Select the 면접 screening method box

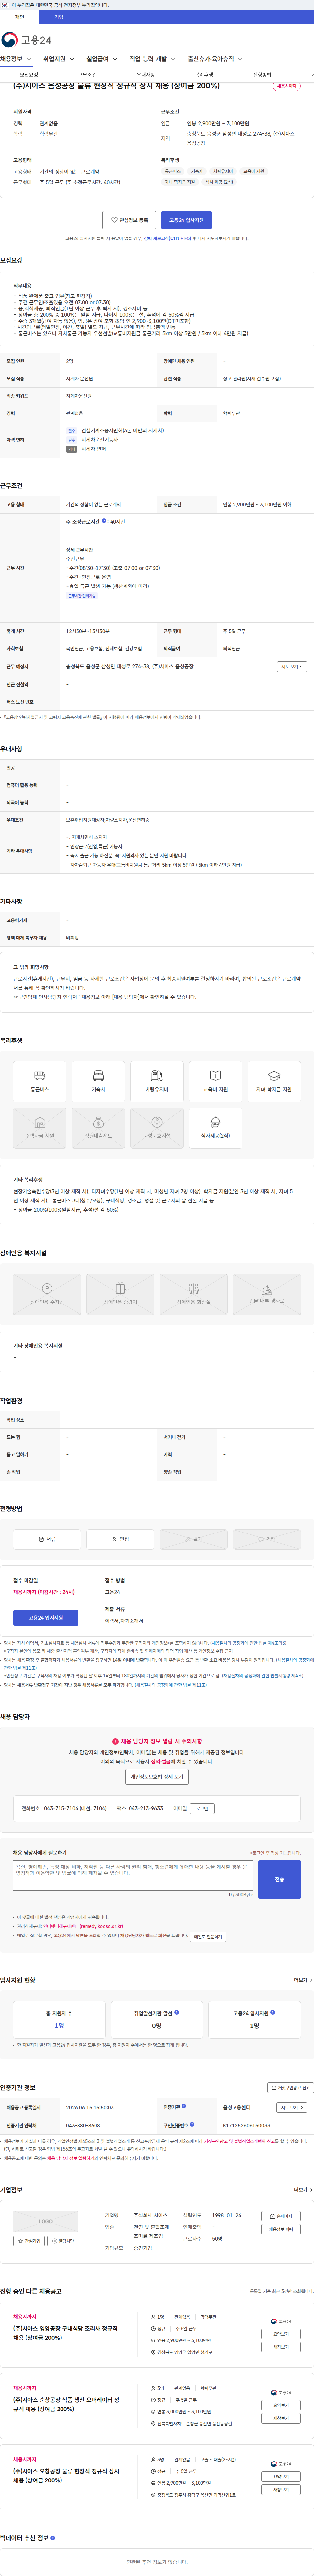tap(120, 1539)
